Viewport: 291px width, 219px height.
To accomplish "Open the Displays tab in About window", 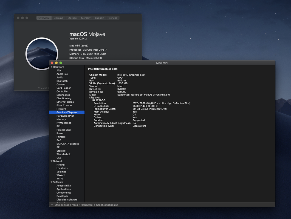I will pyautogui.click(x=58, y=18).
